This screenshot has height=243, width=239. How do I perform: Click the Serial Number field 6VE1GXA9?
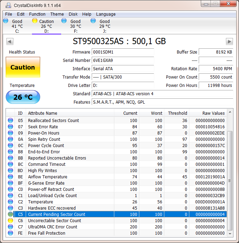point(123,60)
